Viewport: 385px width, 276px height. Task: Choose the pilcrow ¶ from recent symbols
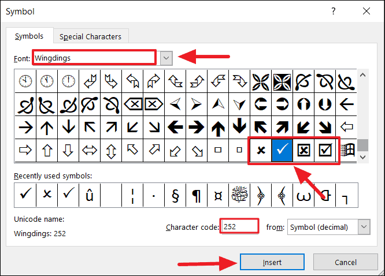click(197, 195)
